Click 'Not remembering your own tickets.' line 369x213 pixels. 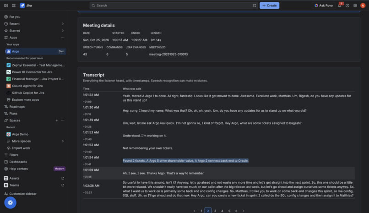coord(148,148)
